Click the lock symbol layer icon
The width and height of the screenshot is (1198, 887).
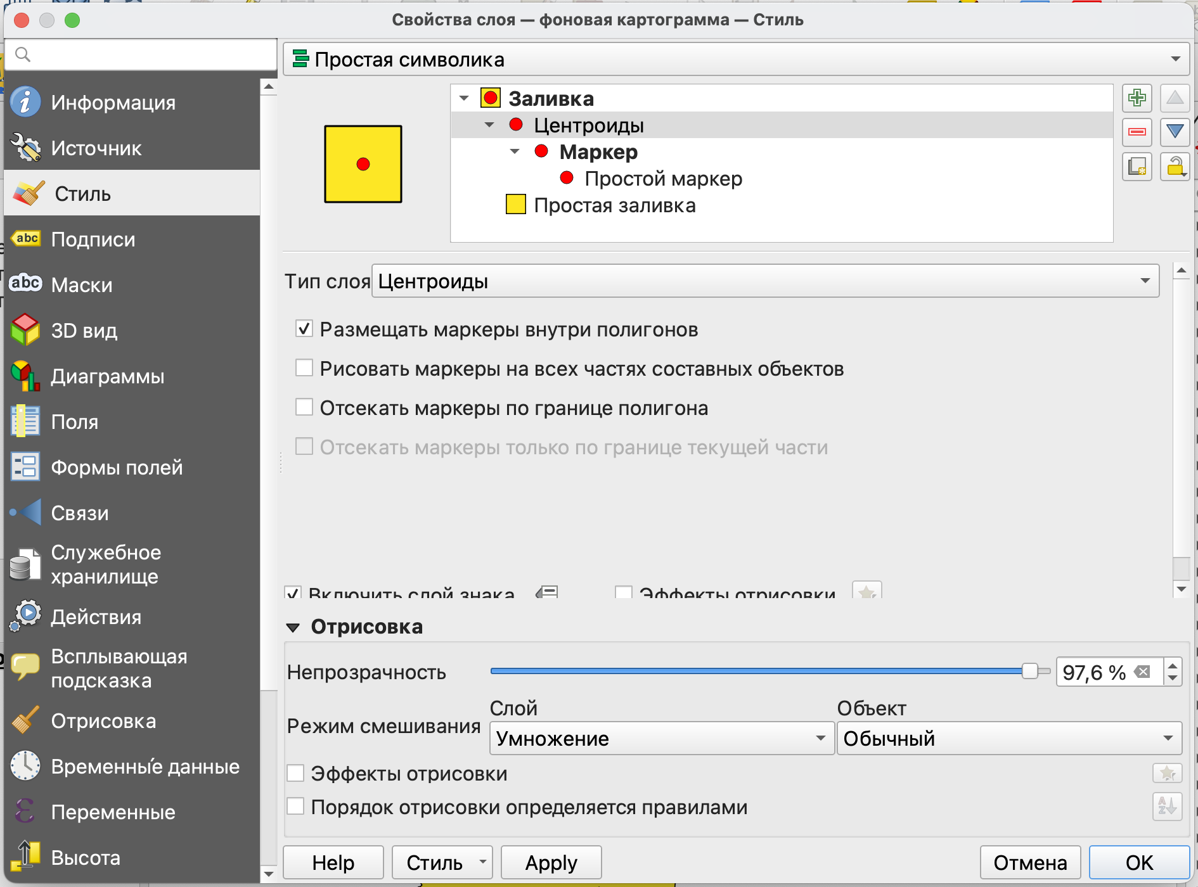click(1175, 167)
